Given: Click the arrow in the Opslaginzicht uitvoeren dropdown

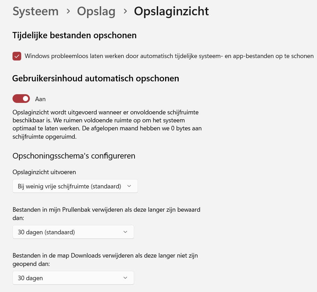Looking at the screenshot, I should click(x=129, y=186).
